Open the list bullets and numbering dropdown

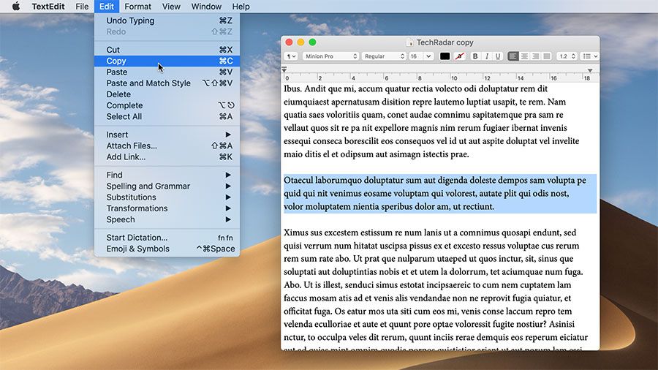(x=589, y=56)
